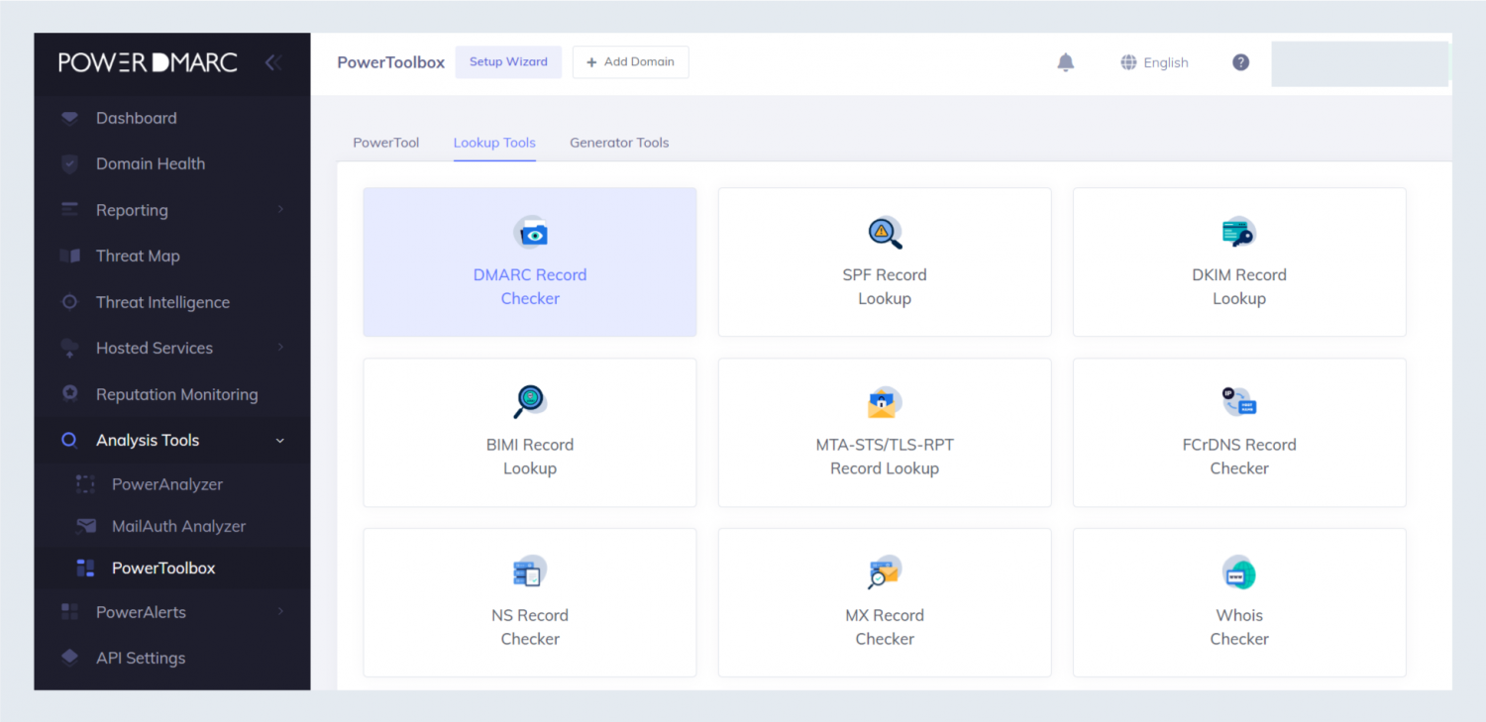
Task: Switch to the PowerTool tab
Action: 385,143
